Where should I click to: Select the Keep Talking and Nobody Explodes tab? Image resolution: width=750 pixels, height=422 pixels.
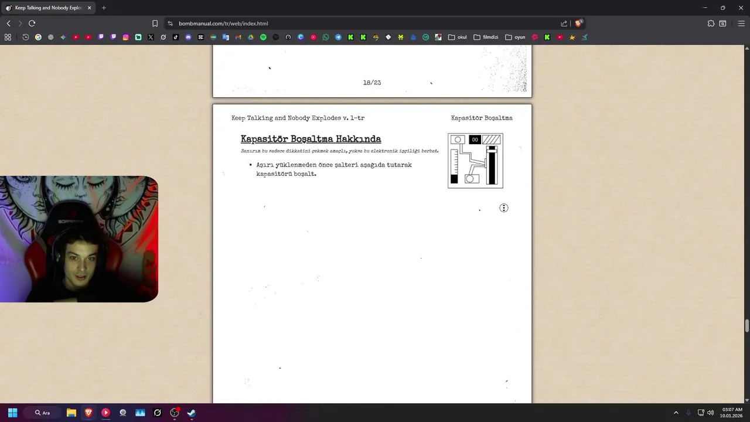[48, 8]
